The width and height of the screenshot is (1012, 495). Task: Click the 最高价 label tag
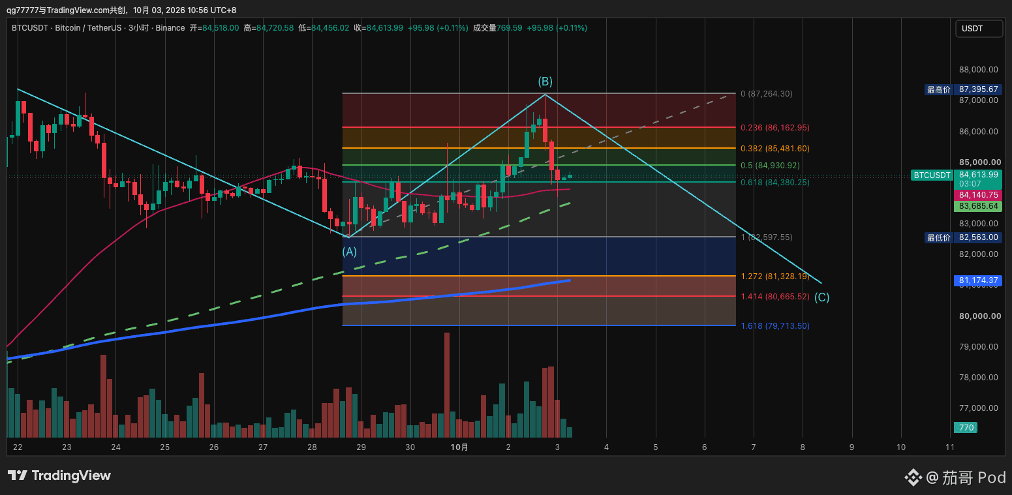click(939, 89)
